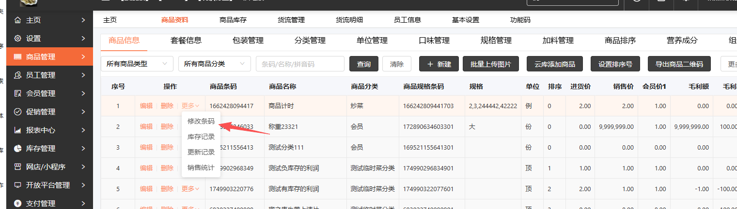Image resolution: width=737 pixels, height=209 pixels.
Task: Click the chart icon beside 报表中心
Action: pyautogui.click(x=18, y=130)
